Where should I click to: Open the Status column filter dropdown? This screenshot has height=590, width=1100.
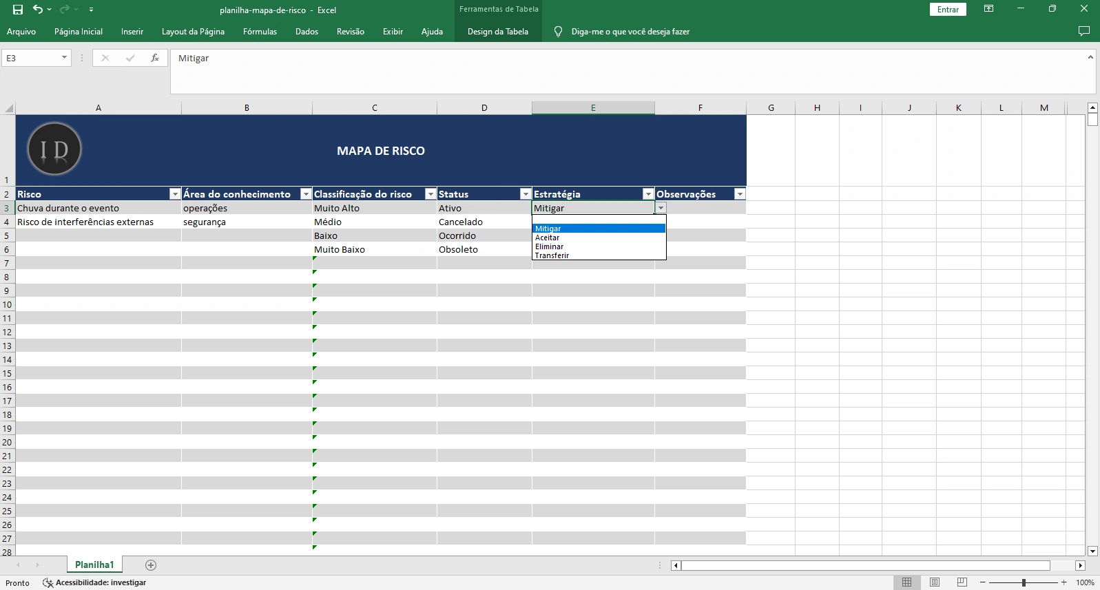526,194
